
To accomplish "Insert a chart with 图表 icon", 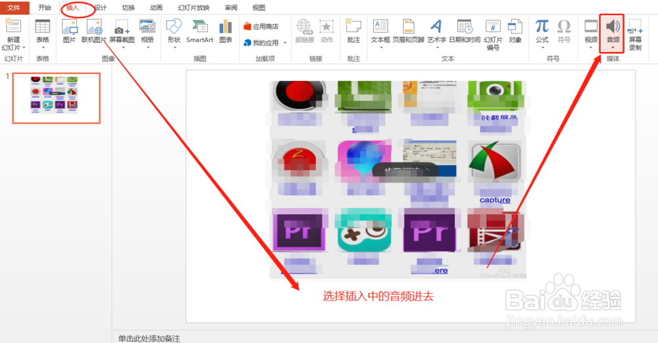I will coord(226,31).
